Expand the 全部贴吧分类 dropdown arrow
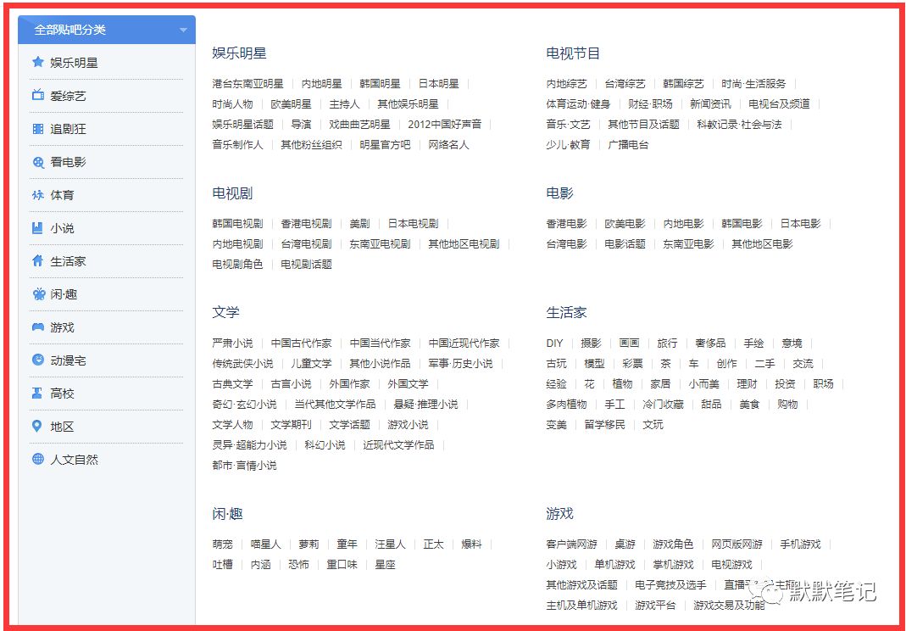The height and width of the screenshot is (631, 906). tap(183, 30)
